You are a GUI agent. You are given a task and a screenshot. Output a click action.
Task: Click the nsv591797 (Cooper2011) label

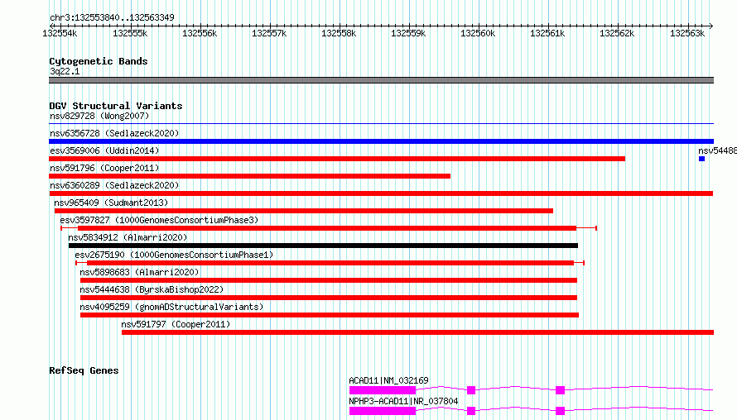point(176,324)
